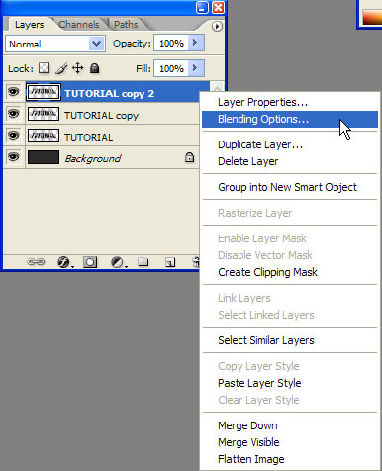Select Merge Visible menu entry
382x471 pixels.
[x=290, y=442]
